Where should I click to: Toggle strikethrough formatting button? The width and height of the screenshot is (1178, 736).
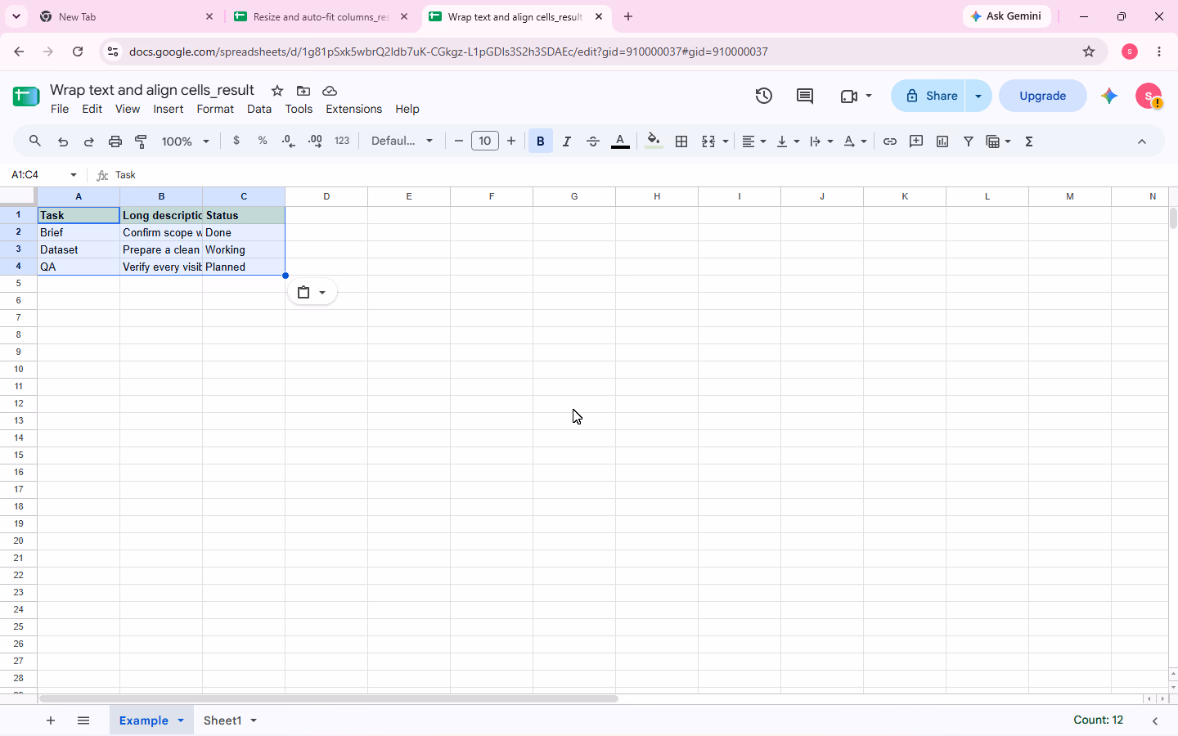coord(593,141)
